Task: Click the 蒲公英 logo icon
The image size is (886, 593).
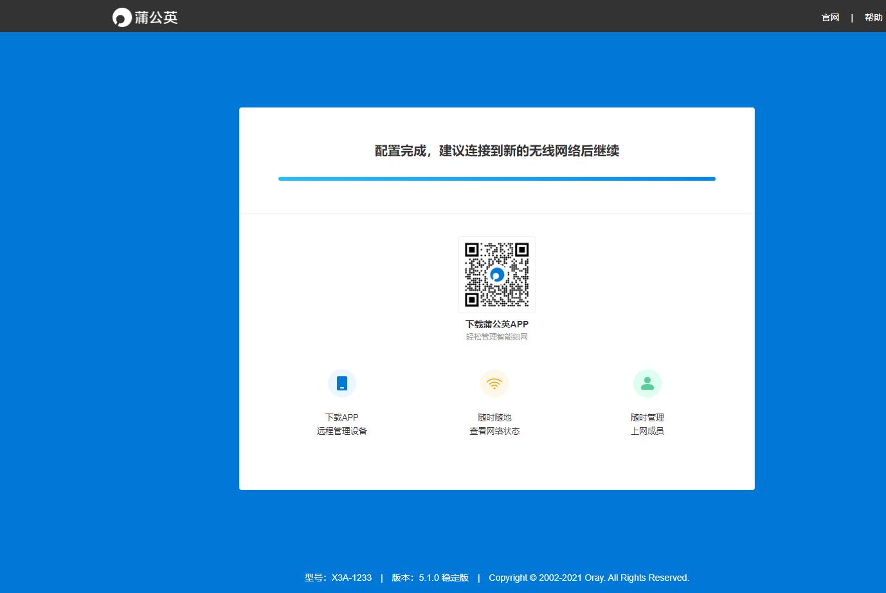Action: click(121, 17)
